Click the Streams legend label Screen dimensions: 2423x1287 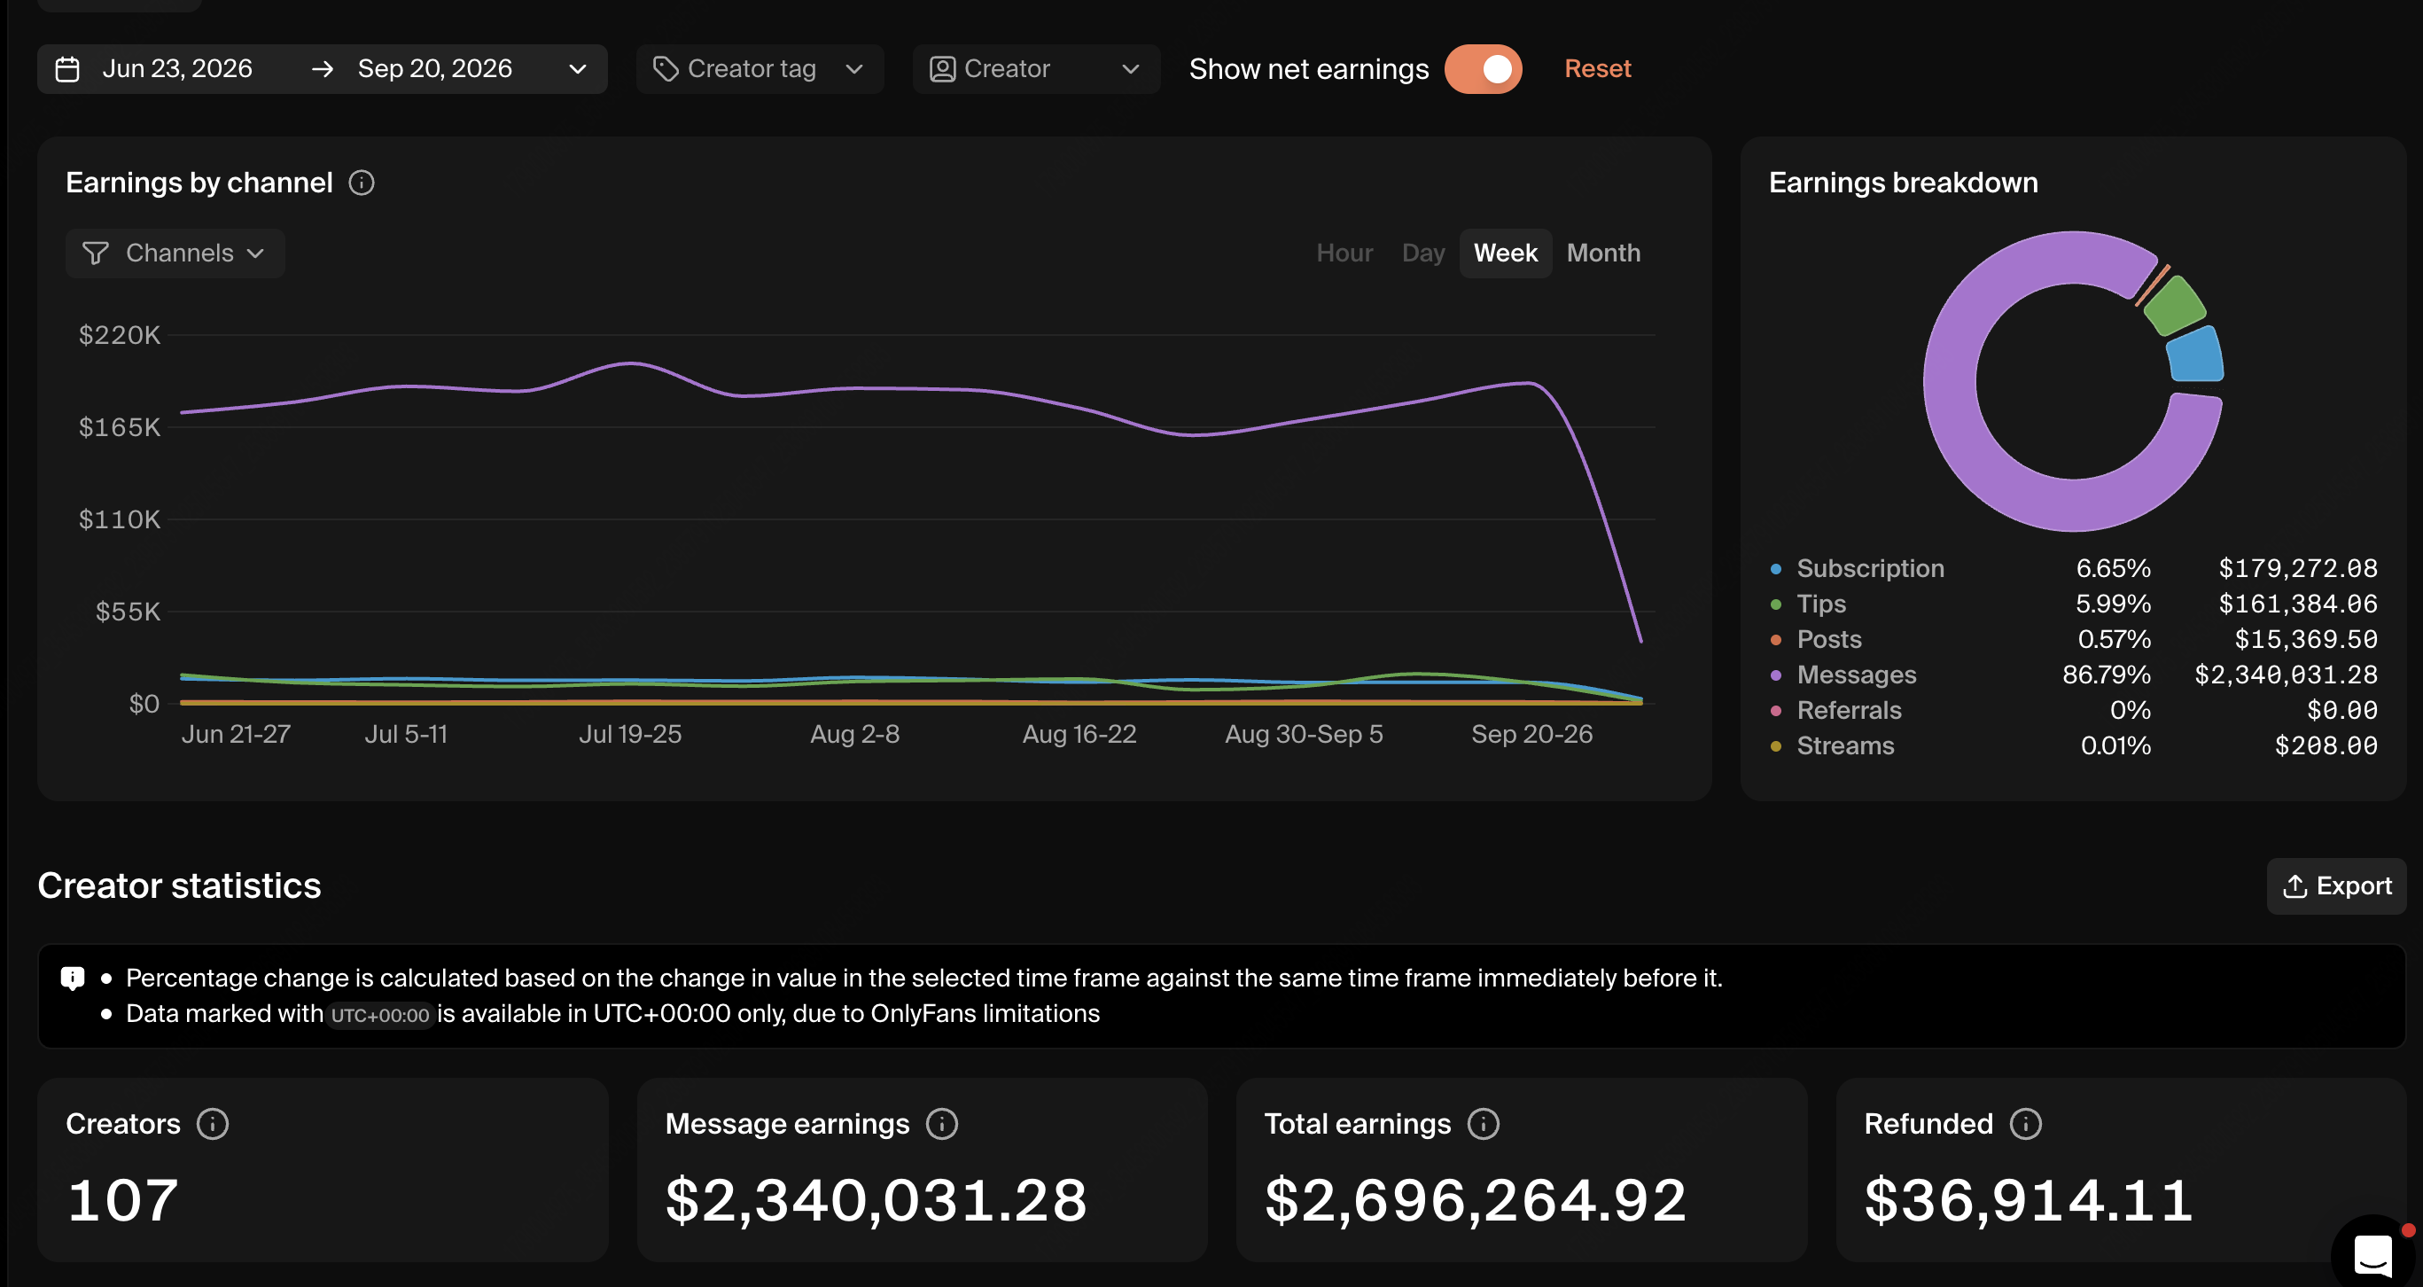click(x=1845, y=746)
